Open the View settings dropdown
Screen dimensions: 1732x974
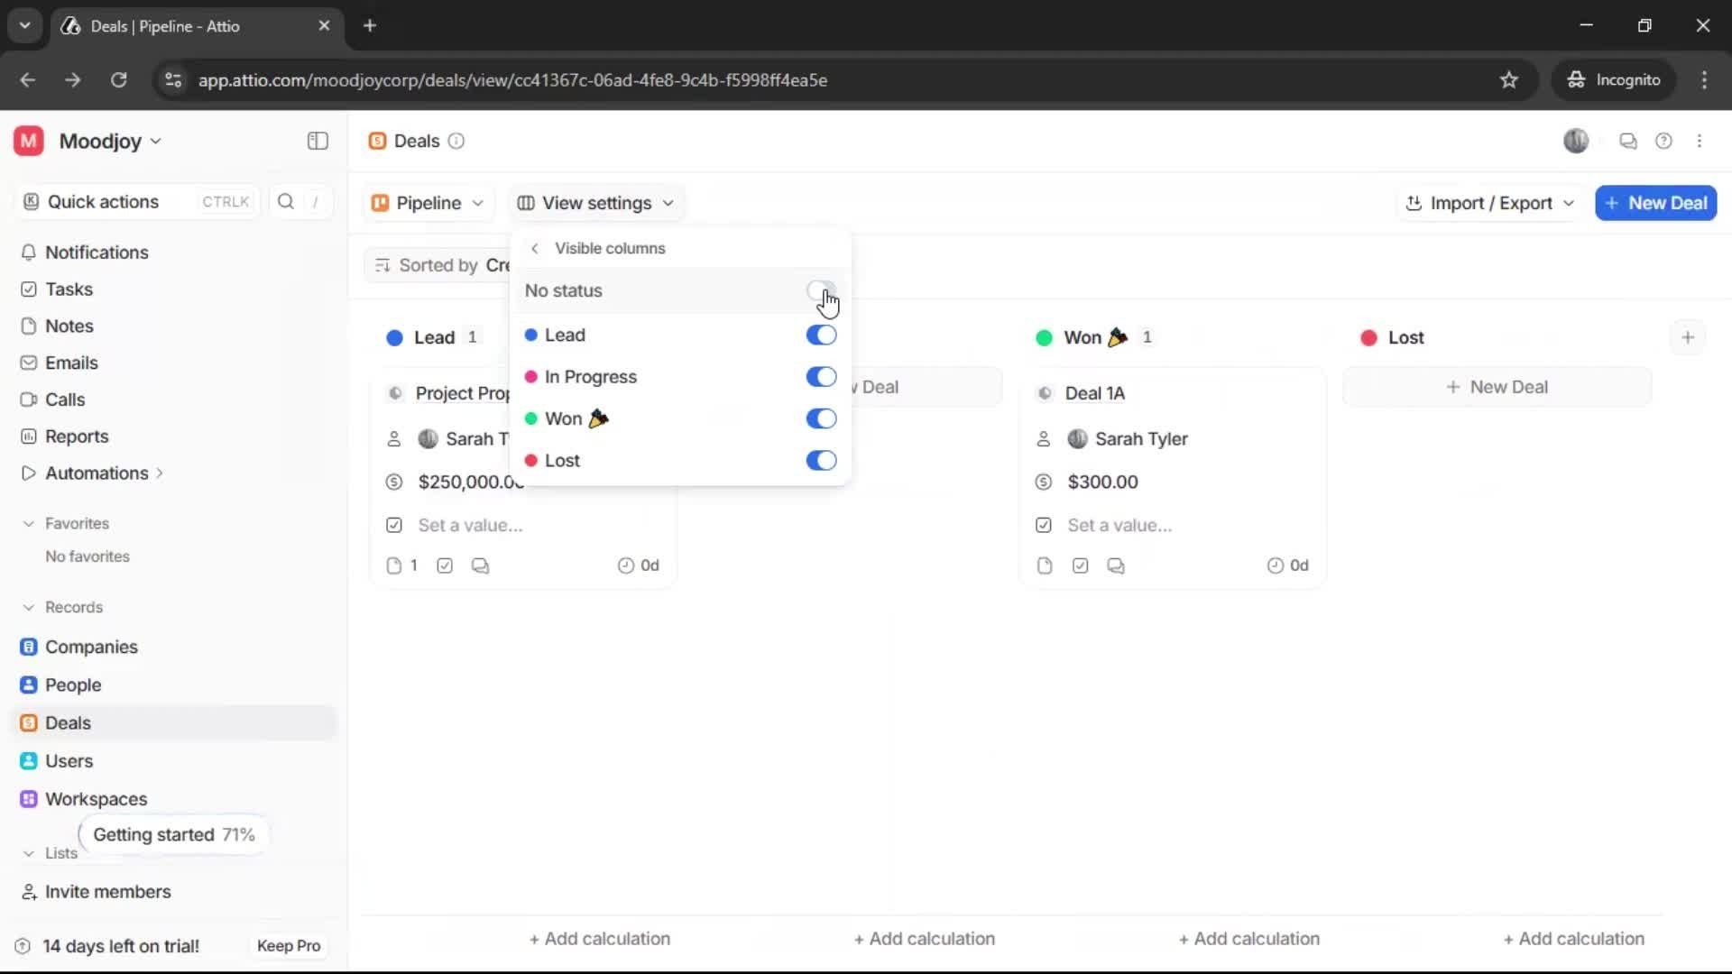tap(595, 203)
